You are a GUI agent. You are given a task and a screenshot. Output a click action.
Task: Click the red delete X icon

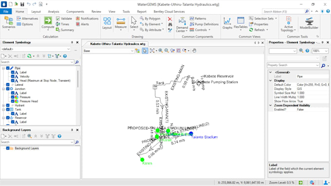coord(170,19)
